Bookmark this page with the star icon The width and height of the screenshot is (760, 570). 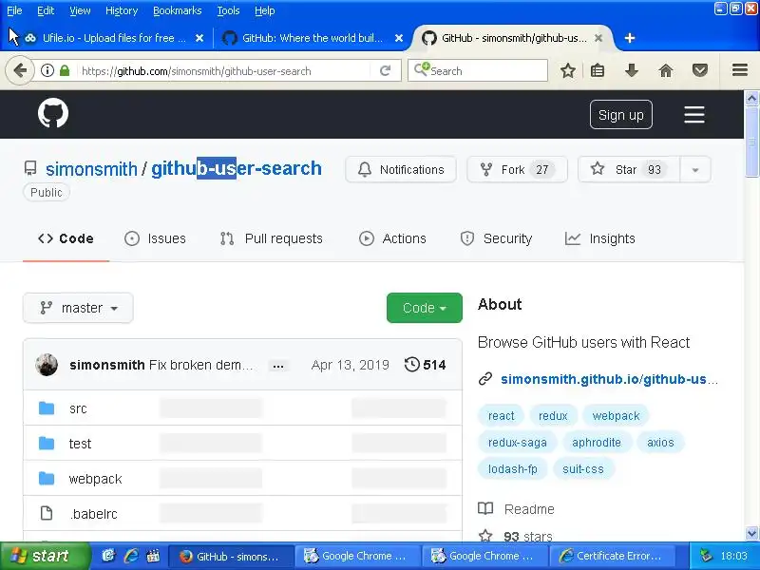point(567,70)
